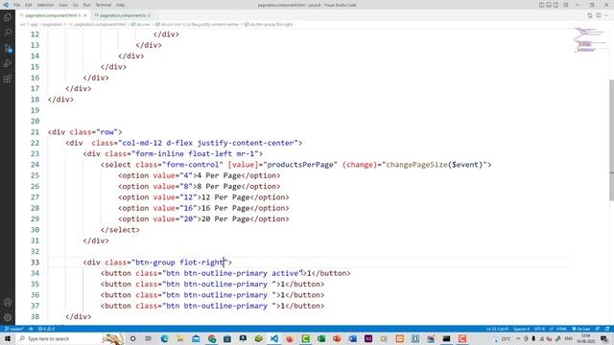Open the Accounts menu icon
The width and height of the screenshot is (614, 345).
[x=8, y=302]
